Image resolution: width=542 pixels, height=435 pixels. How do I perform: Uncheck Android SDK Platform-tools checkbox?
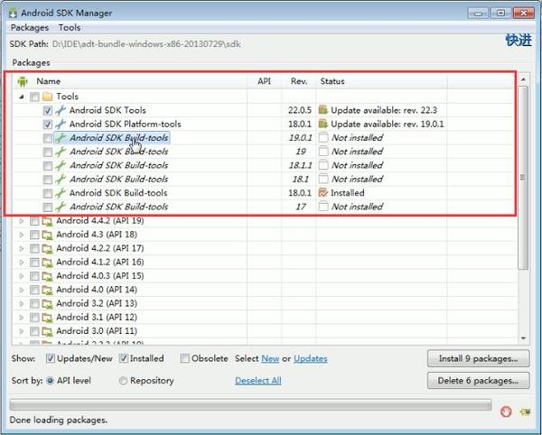pos(48,125)
